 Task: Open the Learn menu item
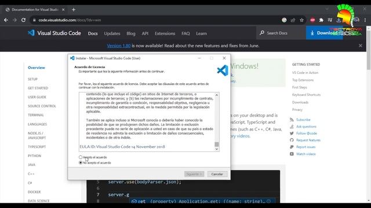[201, 34]
